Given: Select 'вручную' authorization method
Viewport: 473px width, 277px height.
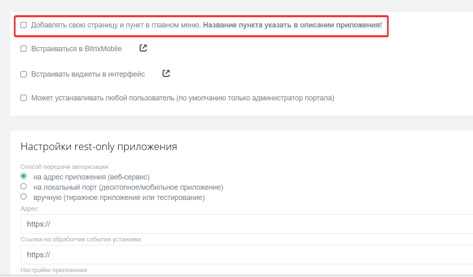Looking at the screenshot, I should click(23, 196).
